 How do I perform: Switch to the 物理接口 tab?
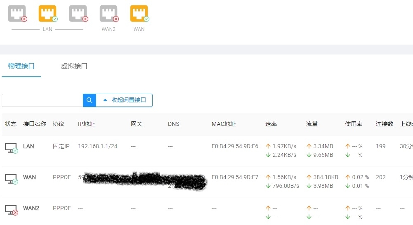tap(21, 66)
